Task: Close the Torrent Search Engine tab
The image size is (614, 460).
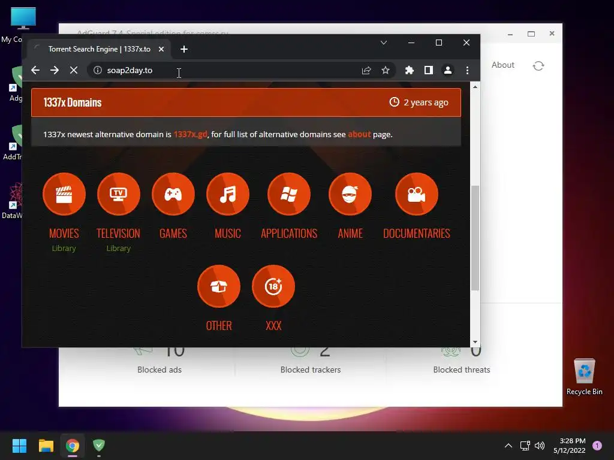Action: point(161,49)
